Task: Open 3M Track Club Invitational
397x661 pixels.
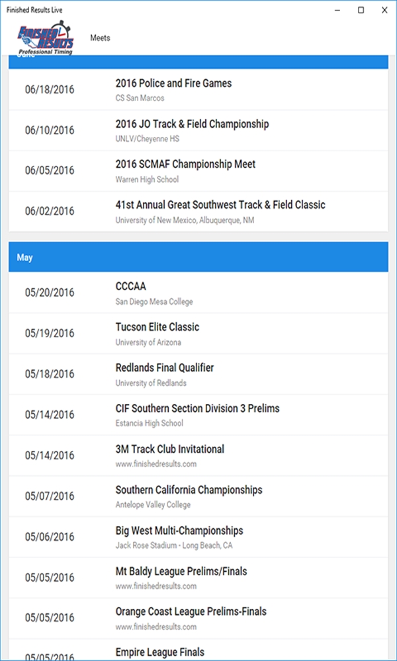Action: (169, 449)
